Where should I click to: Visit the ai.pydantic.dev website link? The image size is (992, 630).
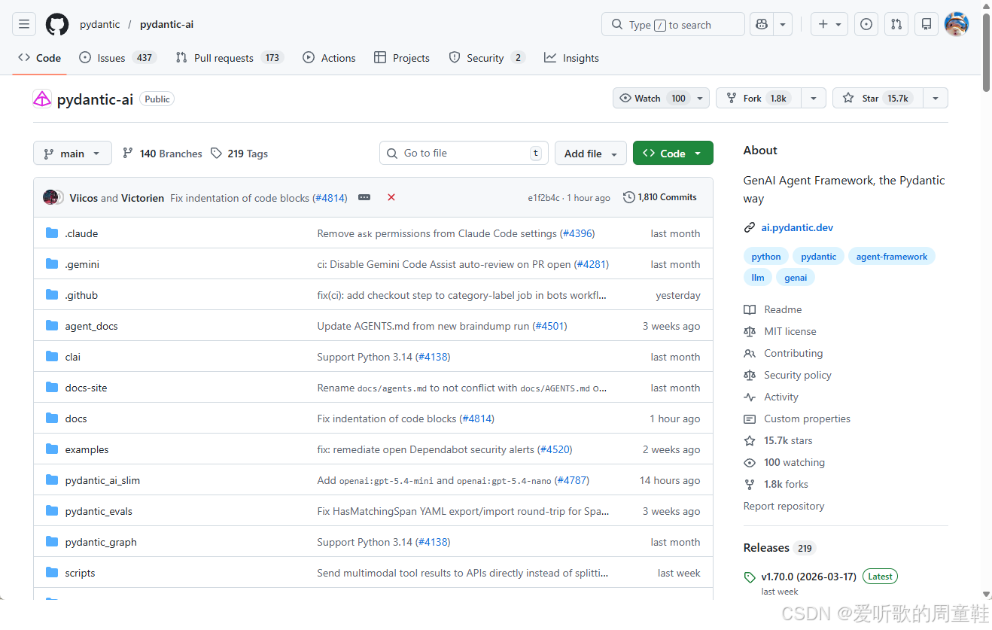tap(797, 227)
